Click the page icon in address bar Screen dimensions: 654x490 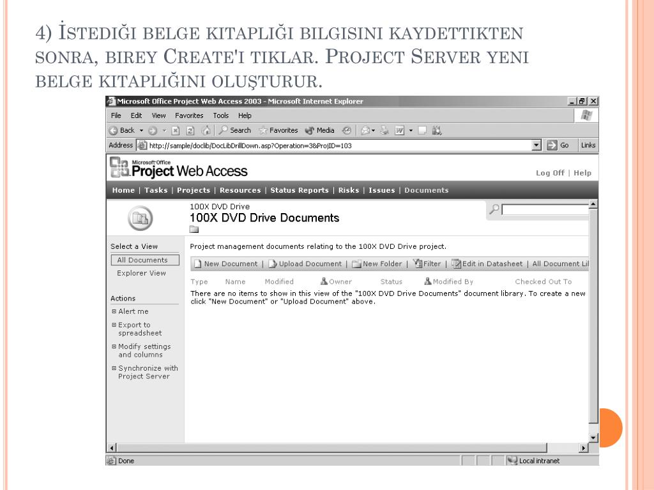click(142, 145)
